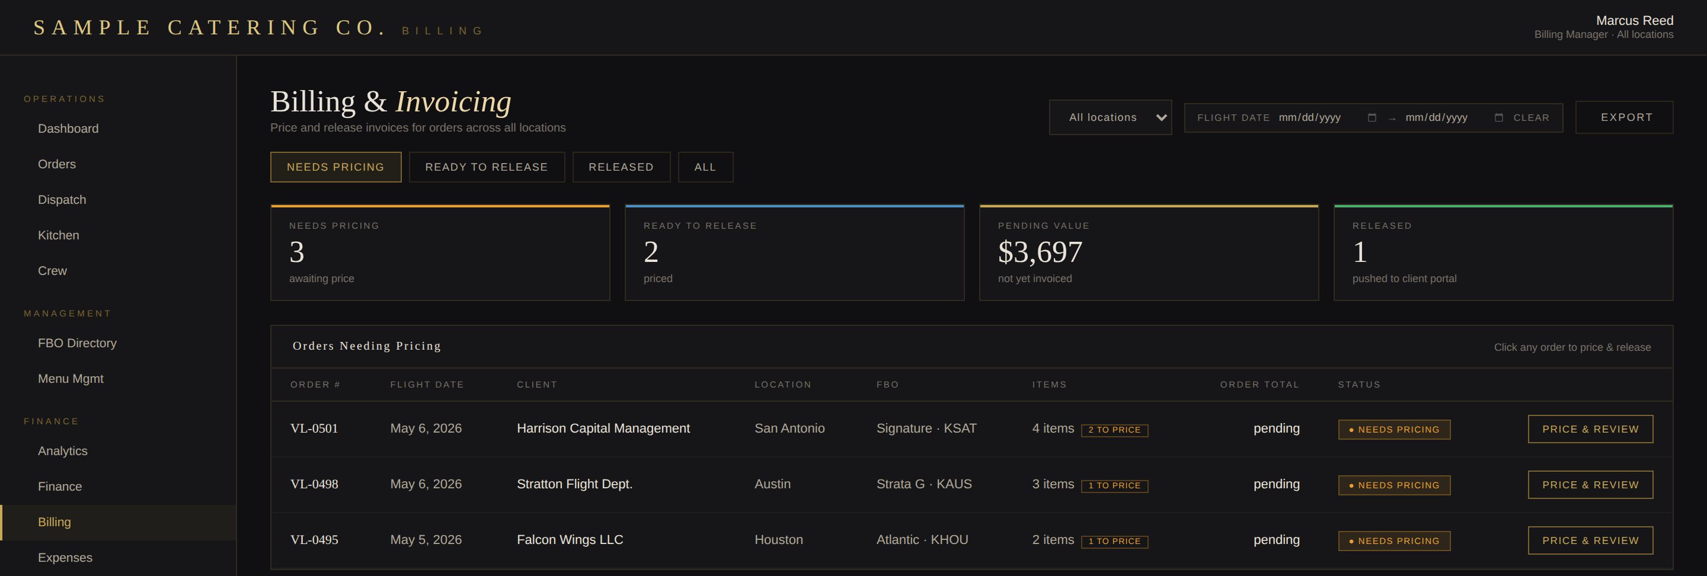Viewport: 1707px width, 576px height.
Task: Click the Flight Date column header
Action: pos(427,385)
